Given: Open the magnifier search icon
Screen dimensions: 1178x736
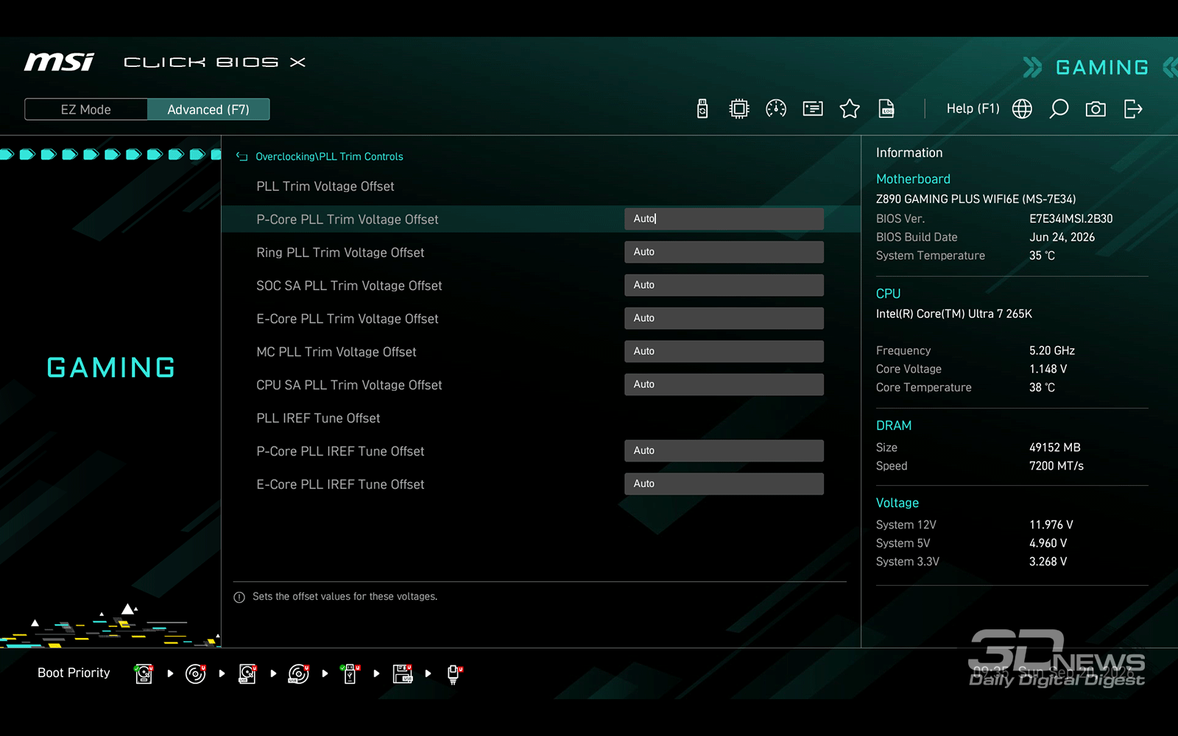Looking at the screenshot, I should (1059, 109).
